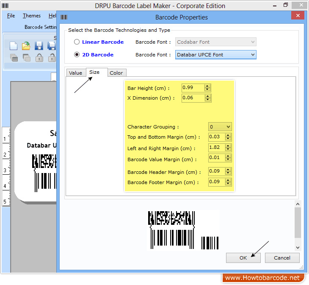309x285 pixels.
Task: Click the Linear Barcode label text
Action: tap(103, 42)
